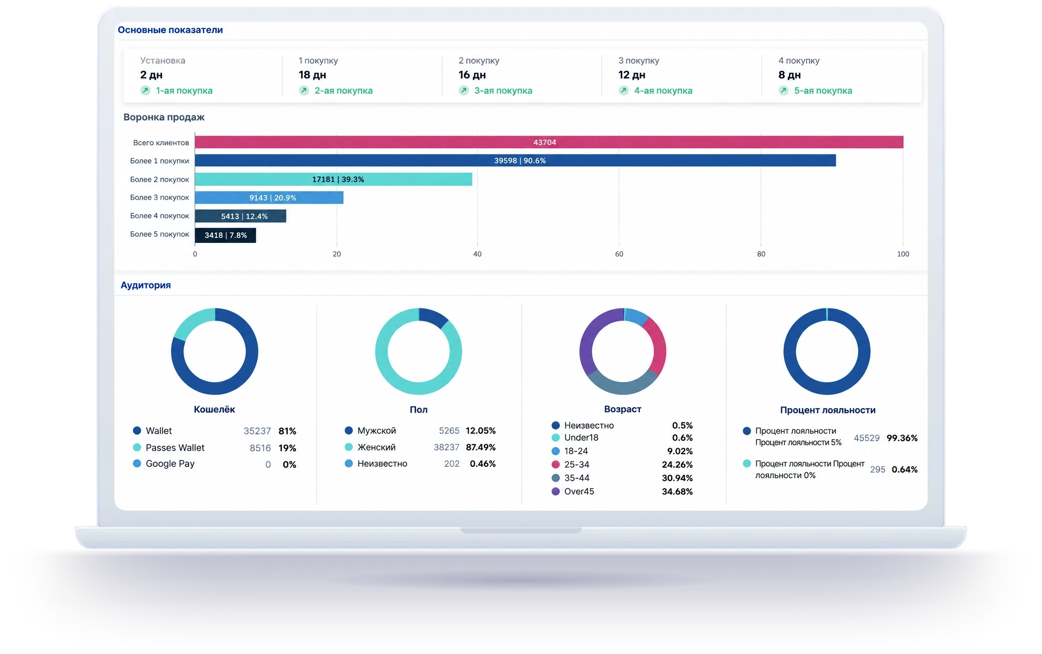Viewport: 1042px width, 654px height.
Task: Click the Всего клиентов bar showing 43704
Action: 549,142
